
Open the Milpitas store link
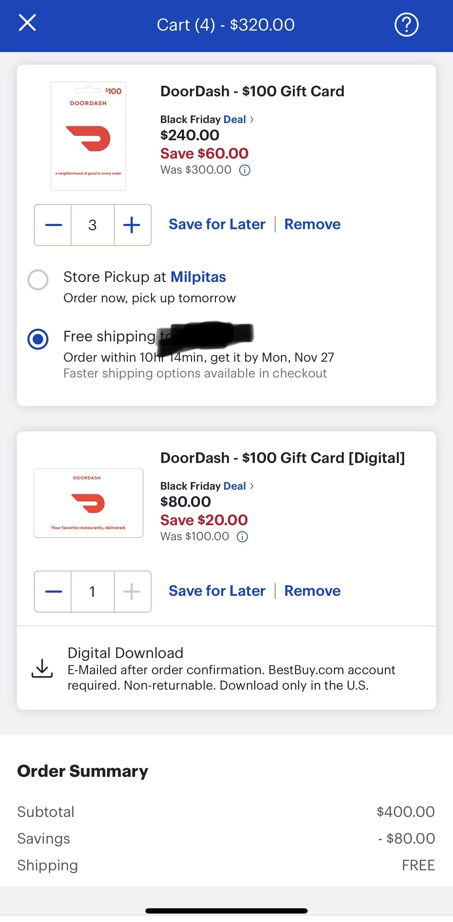(x=198, y=277)
